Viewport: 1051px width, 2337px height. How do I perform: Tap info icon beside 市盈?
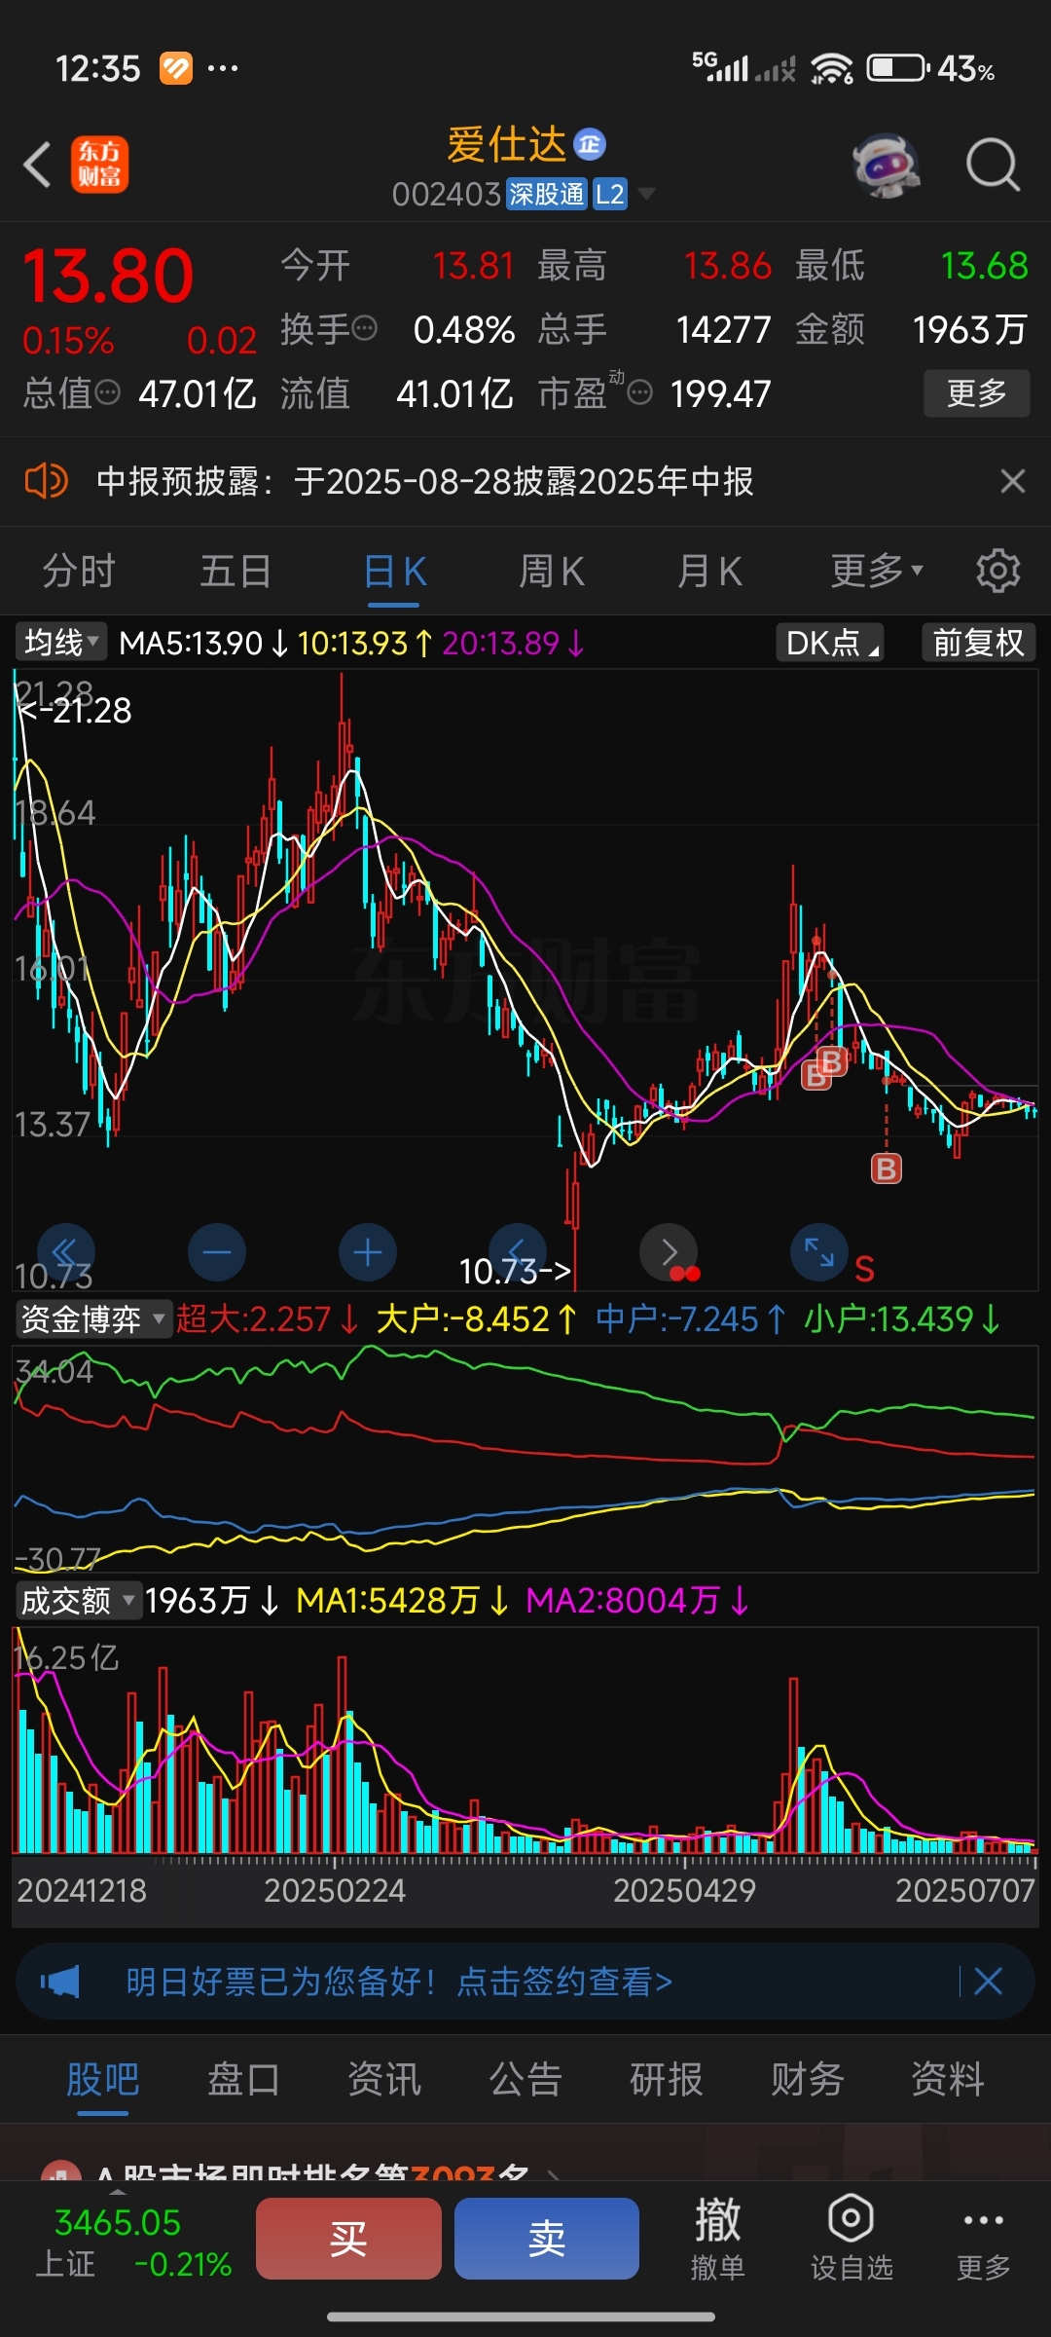[x=639, y=392]
